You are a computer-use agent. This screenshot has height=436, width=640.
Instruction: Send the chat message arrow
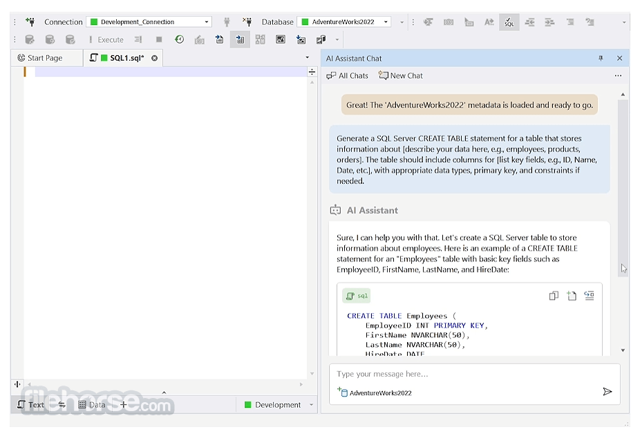[608, 392]
